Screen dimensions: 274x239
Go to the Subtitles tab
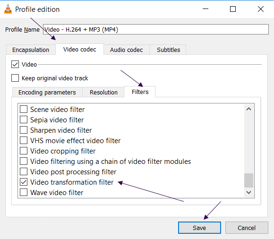168,50
